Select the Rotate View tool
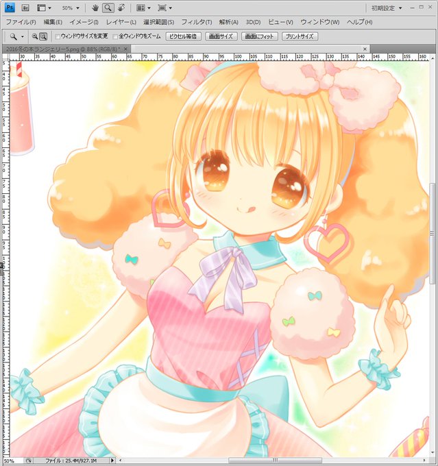 coord(121,8)
